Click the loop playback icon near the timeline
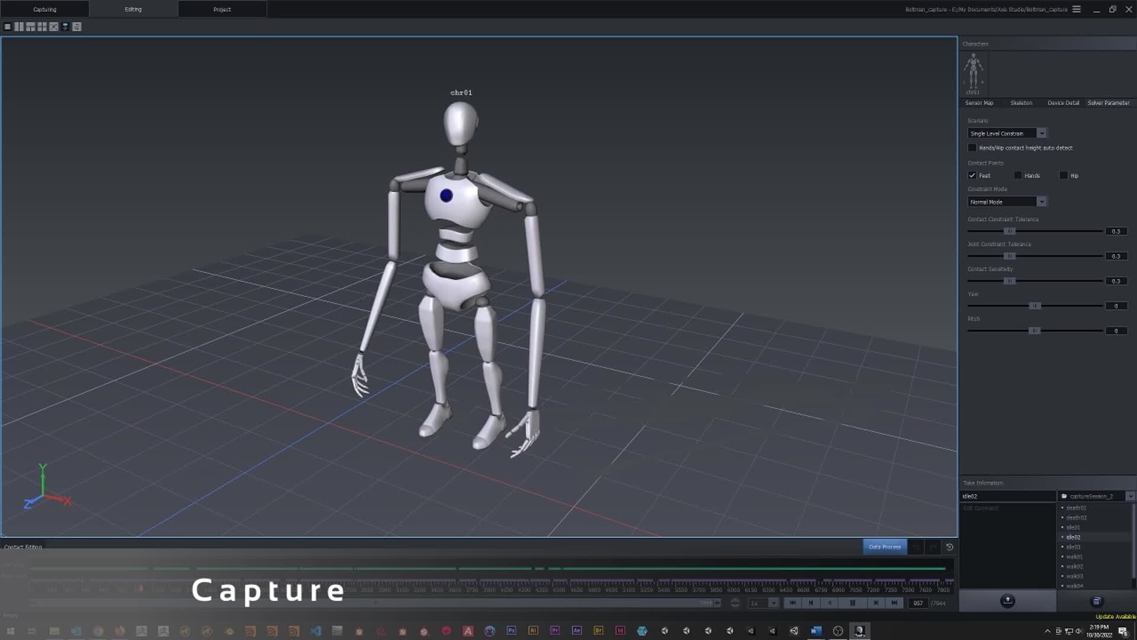 [x=735, y=602]
